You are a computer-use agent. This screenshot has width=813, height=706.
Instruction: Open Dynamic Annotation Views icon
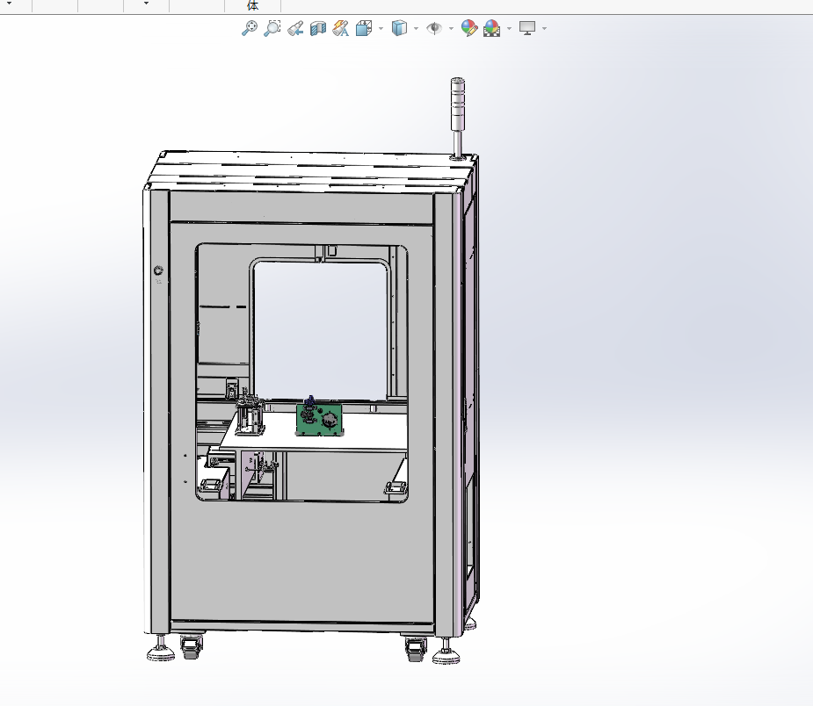coord(341,28)
